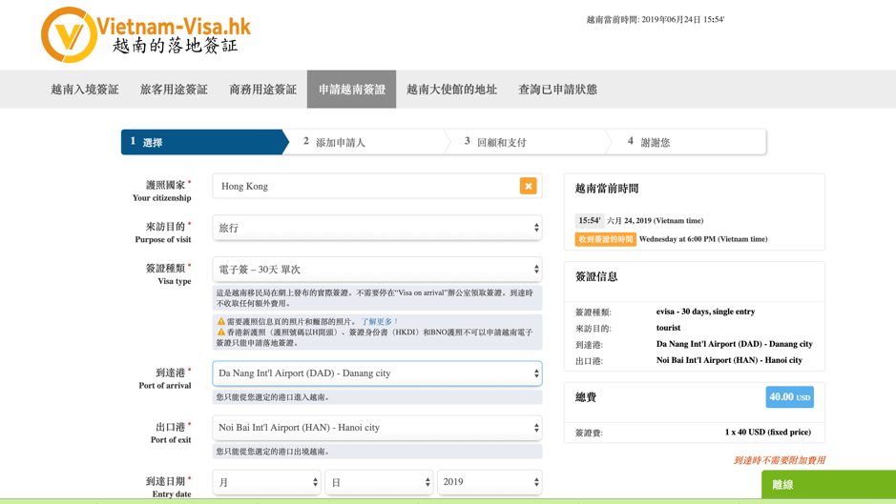Click the Vietnam-Visa.hk logo
896x504 pixels.
(145, 34)
